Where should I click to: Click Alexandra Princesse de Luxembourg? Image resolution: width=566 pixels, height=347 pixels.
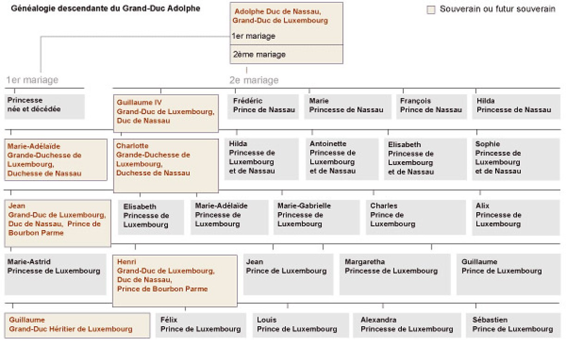pos(407,325)
